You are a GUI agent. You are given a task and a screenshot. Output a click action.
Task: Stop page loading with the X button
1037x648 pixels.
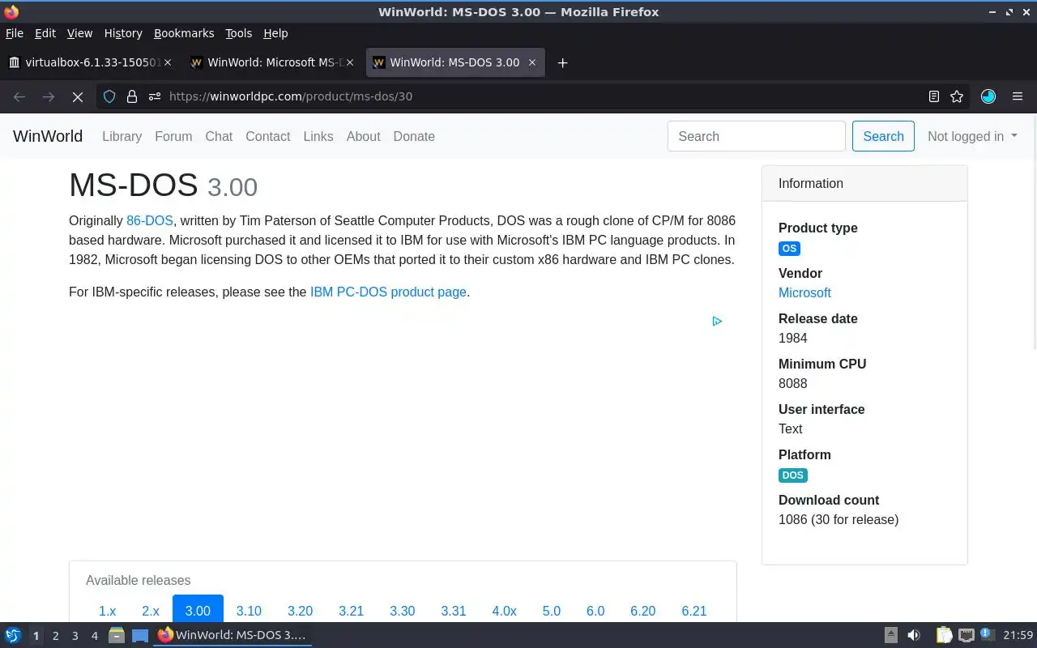(78, 96)
